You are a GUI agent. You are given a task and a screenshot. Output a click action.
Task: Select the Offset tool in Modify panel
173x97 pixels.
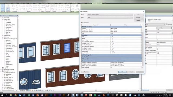pyautogui.click(x=24, y=6)
